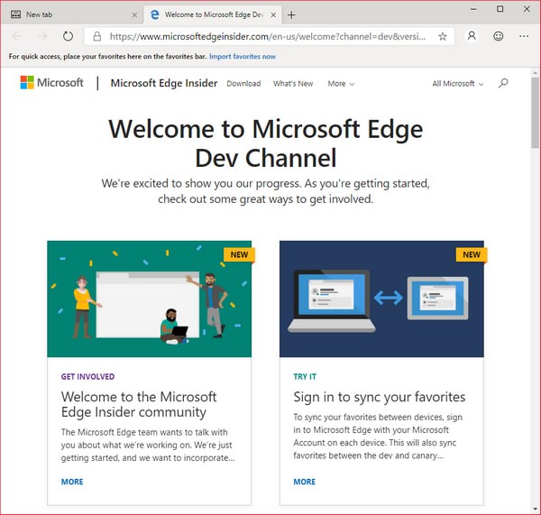The width and height of the screenshot is (541, 515).
Task: Click the favorites star in address bar
Action: tap(443, 37)
